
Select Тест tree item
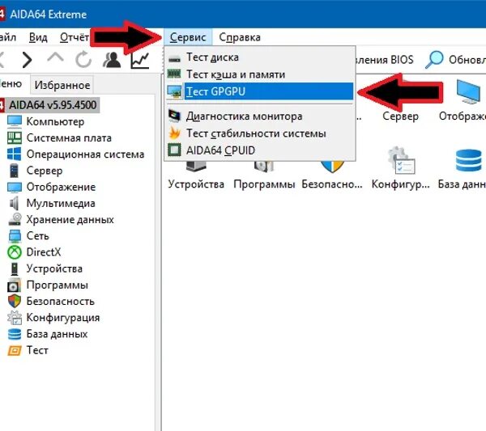(37, 350)
